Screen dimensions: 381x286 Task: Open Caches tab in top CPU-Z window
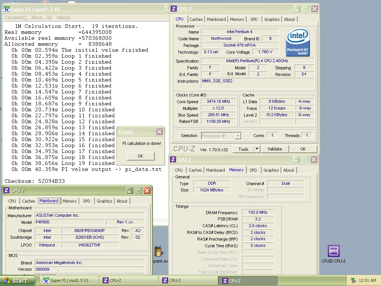196,19
